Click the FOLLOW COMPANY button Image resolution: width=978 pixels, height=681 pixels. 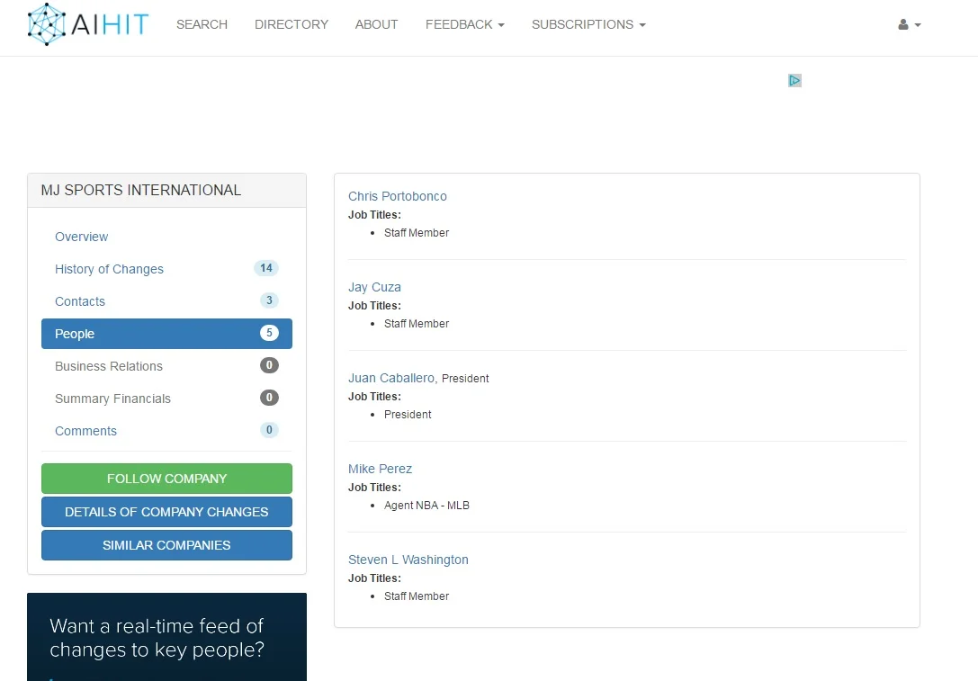(166, 479)
